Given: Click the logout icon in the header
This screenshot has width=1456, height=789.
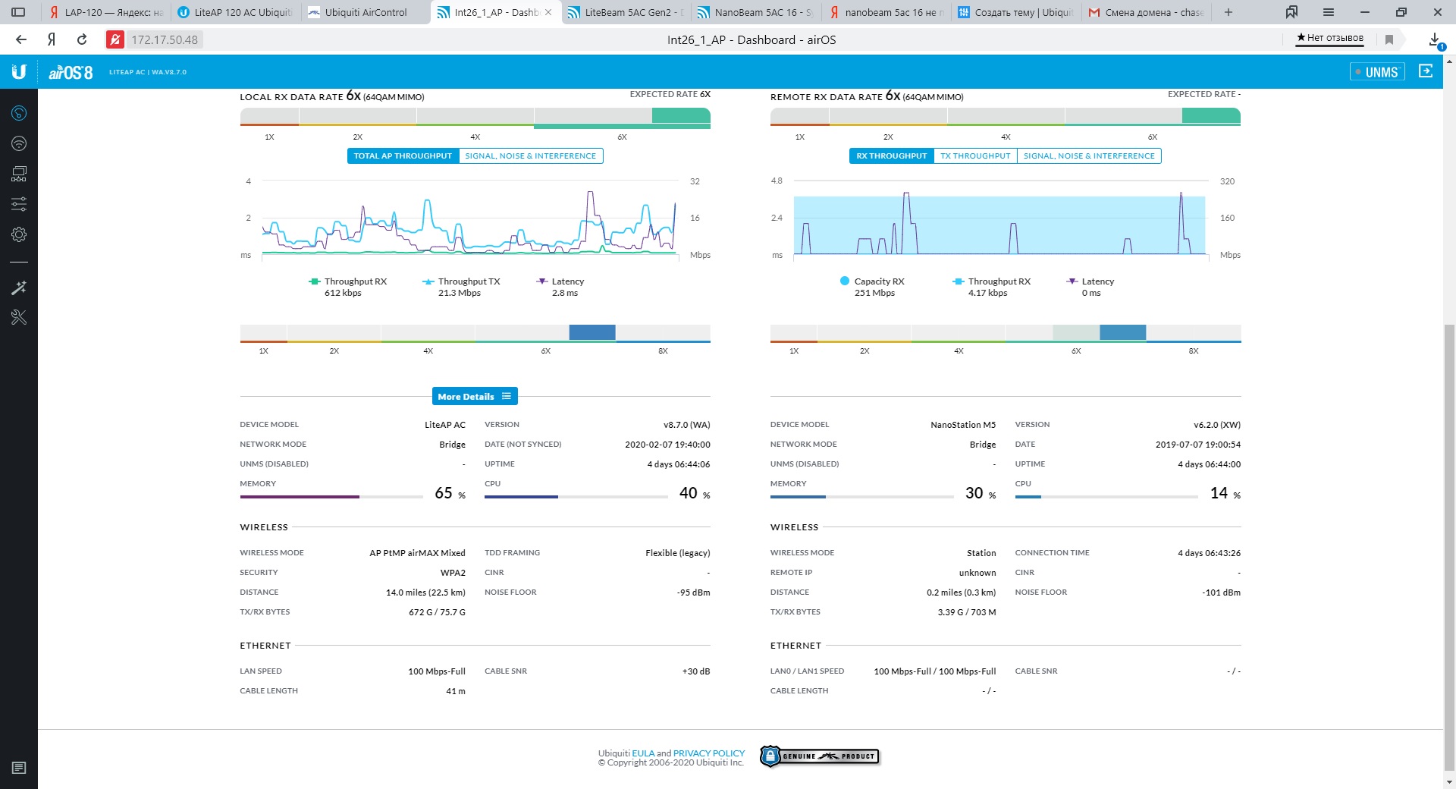Looking at the screenshot, I should [1426, 71].
